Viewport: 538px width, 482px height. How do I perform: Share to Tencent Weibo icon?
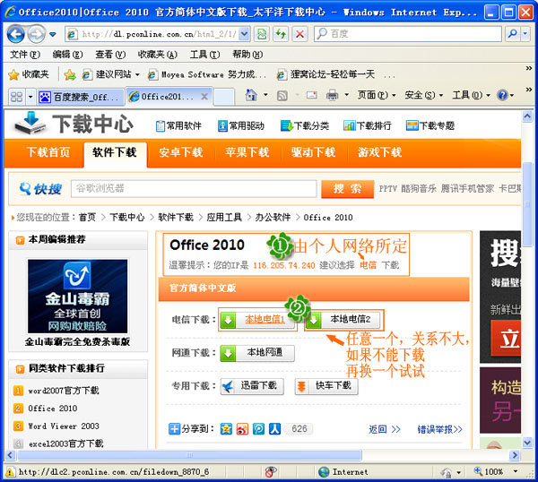[259, 429]
